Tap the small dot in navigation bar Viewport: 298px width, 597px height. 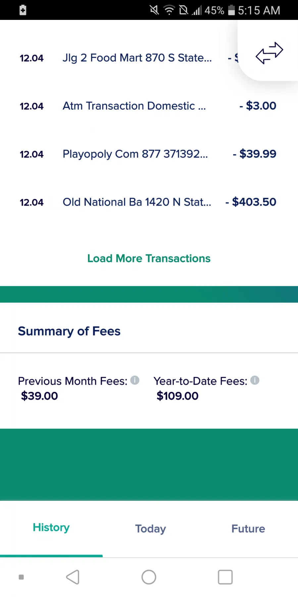pyautogui.click(x=21, y=577)
